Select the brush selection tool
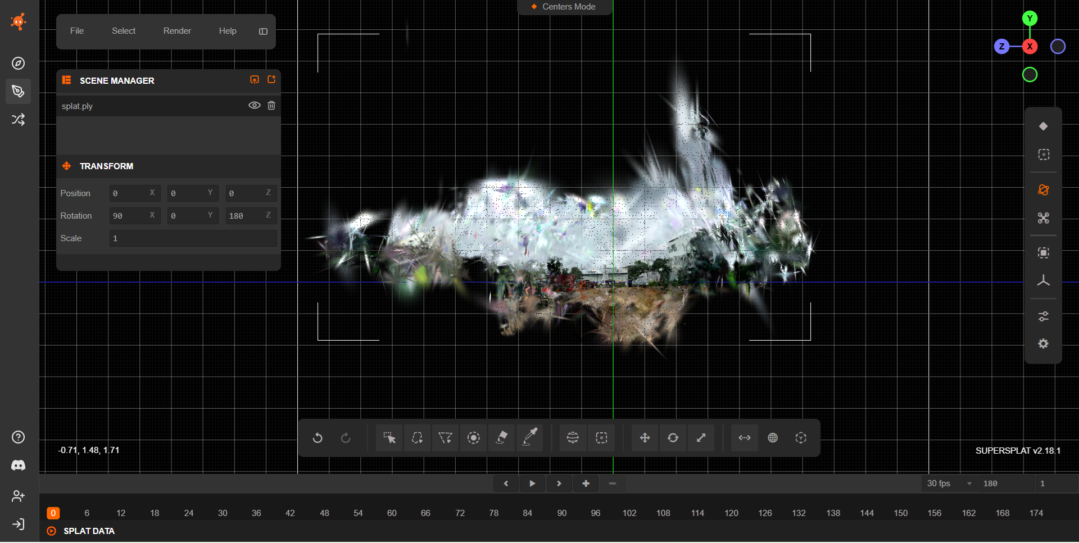The width and height of the screenshot is (1079, 543). 473,438
